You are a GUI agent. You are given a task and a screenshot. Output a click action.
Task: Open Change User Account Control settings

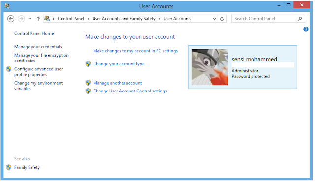(130, 91)
